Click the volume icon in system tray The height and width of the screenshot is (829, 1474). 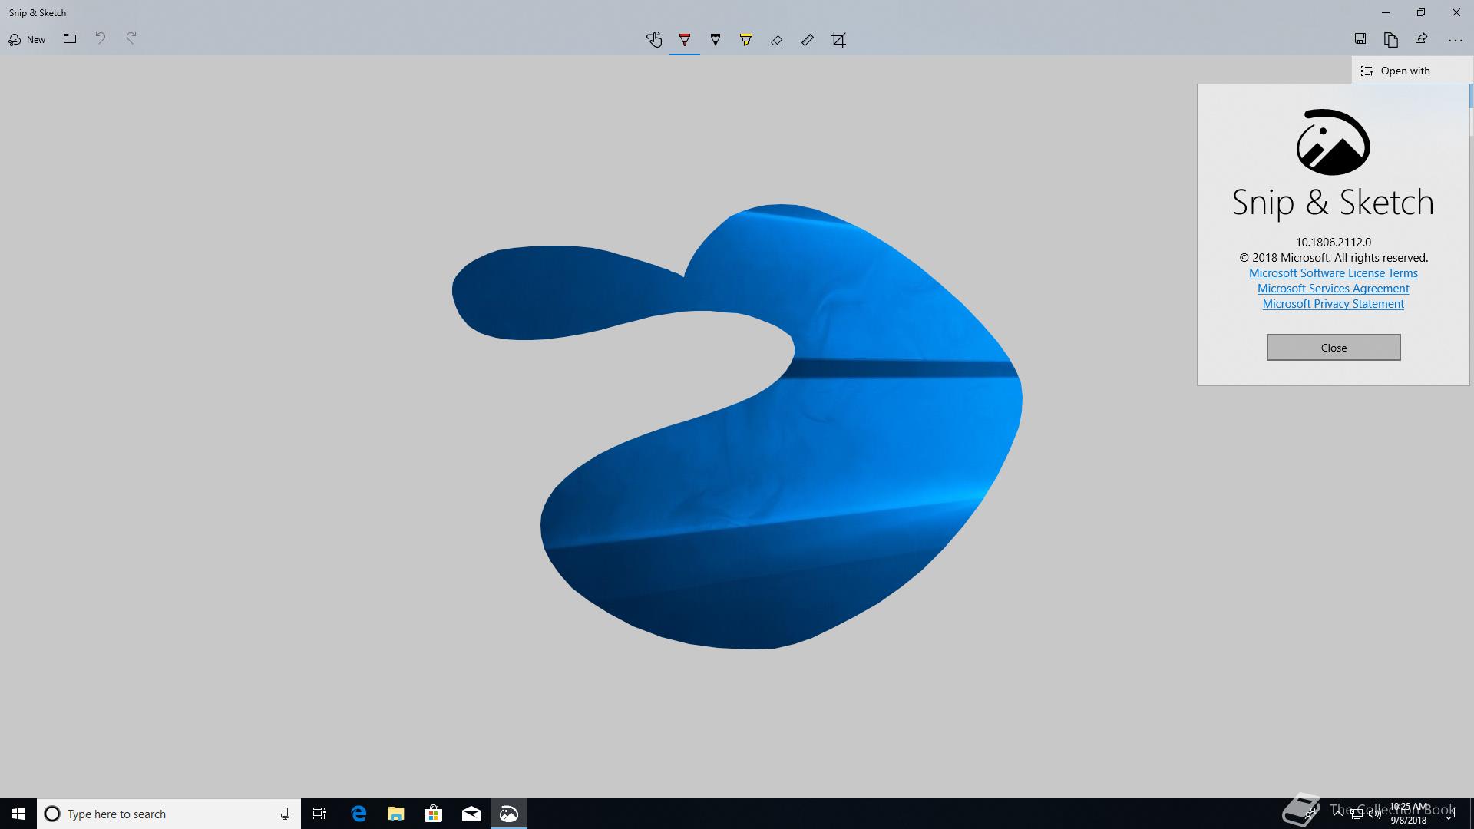[x=1374, y=814]
